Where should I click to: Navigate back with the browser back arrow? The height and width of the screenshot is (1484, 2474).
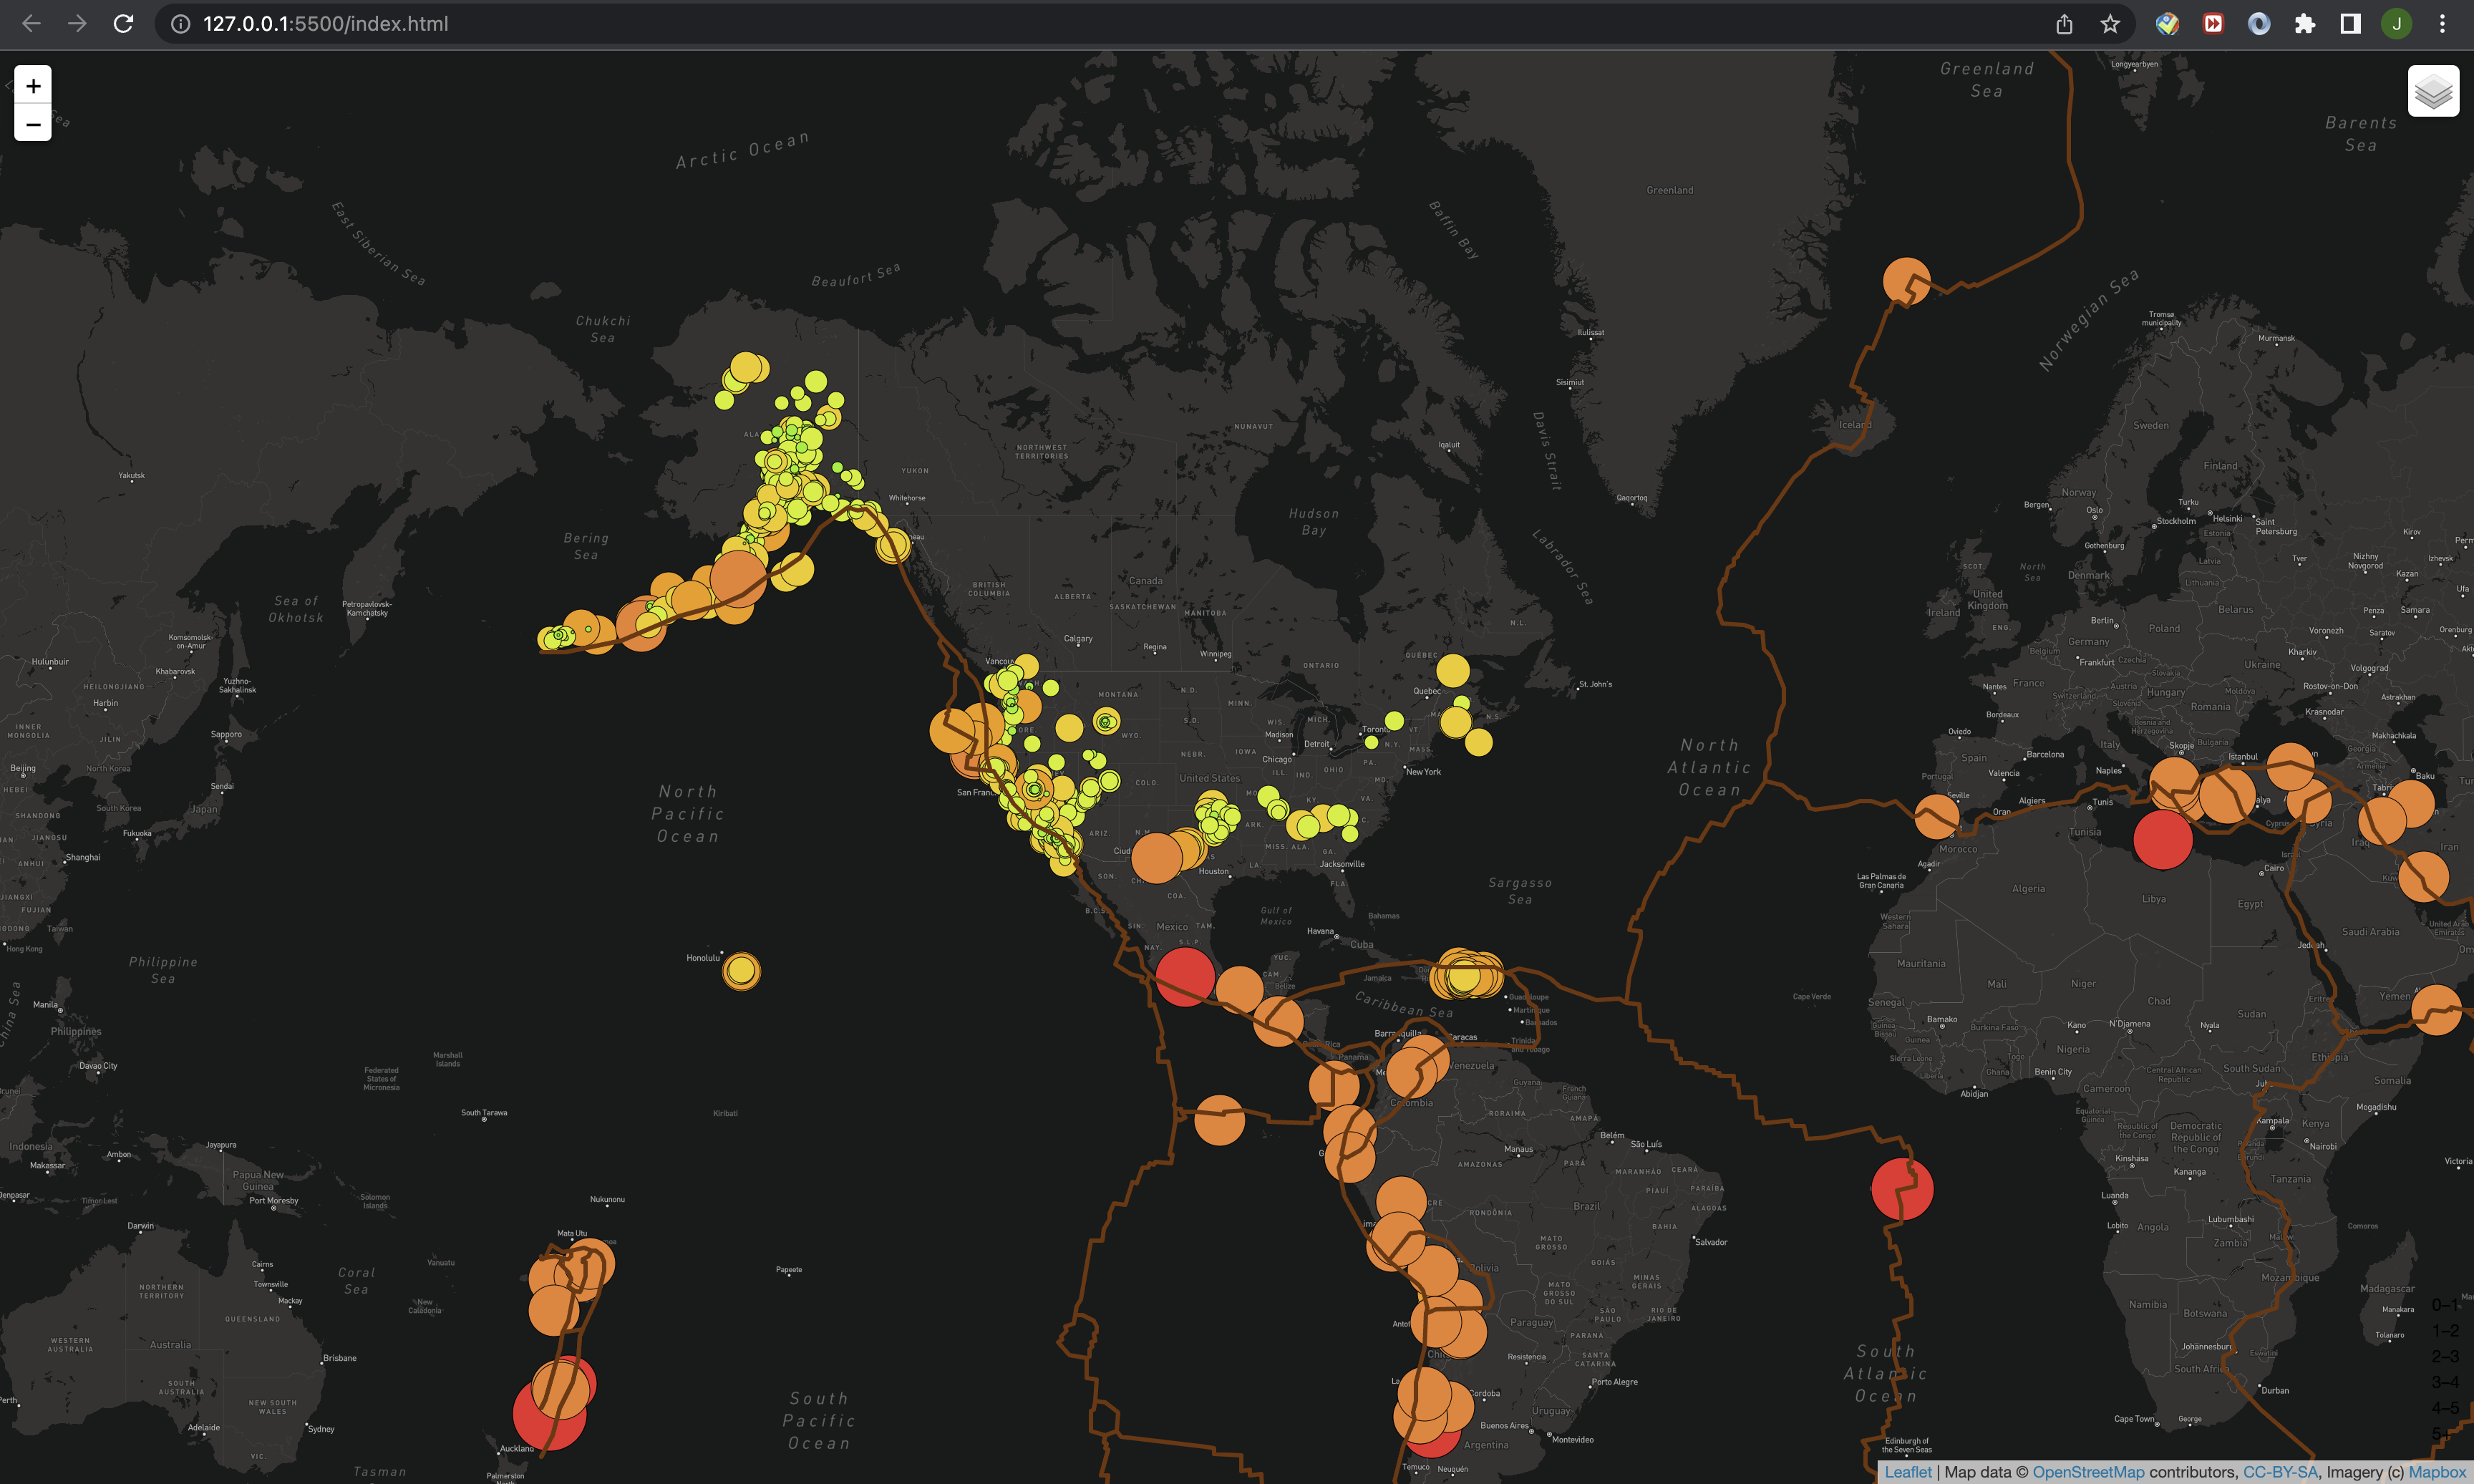31,23
